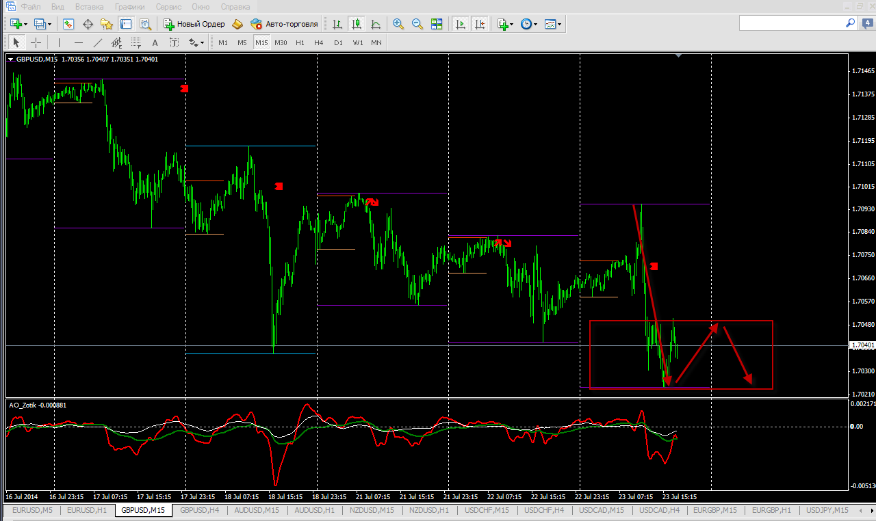This screenshot has width=876, height=521.
Task: Pick the Text label tool
Action: click(155, 42)
